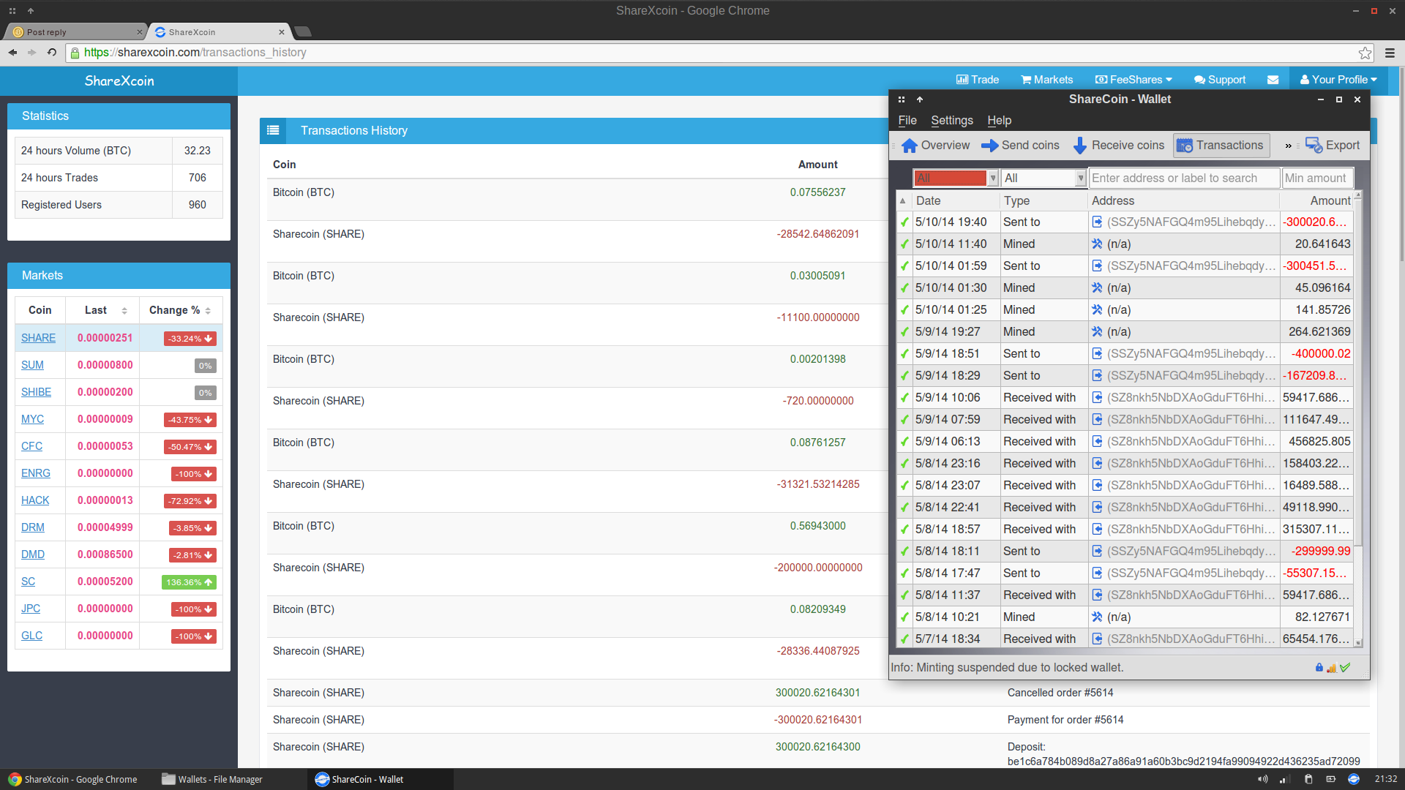This screenshot has height=790, width=1405.
Task: Click the network signal tray icon
Action: [x=1284, y=779]
